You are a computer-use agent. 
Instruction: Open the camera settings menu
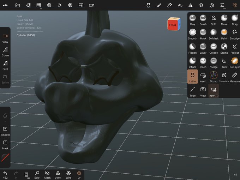point(91,5)
